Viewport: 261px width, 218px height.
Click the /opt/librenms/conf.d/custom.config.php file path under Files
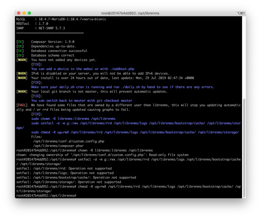tap(69, 141)
